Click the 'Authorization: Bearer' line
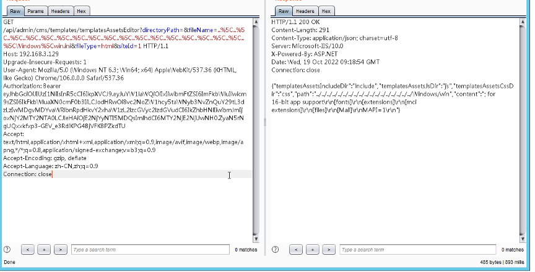This screenshot has width=535, height=272. click(32, 86)
